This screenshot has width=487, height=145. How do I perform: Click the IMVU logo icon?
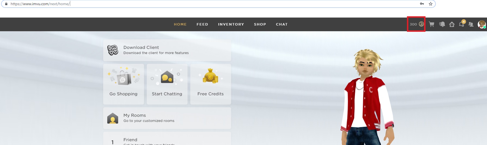click(113, 50)
